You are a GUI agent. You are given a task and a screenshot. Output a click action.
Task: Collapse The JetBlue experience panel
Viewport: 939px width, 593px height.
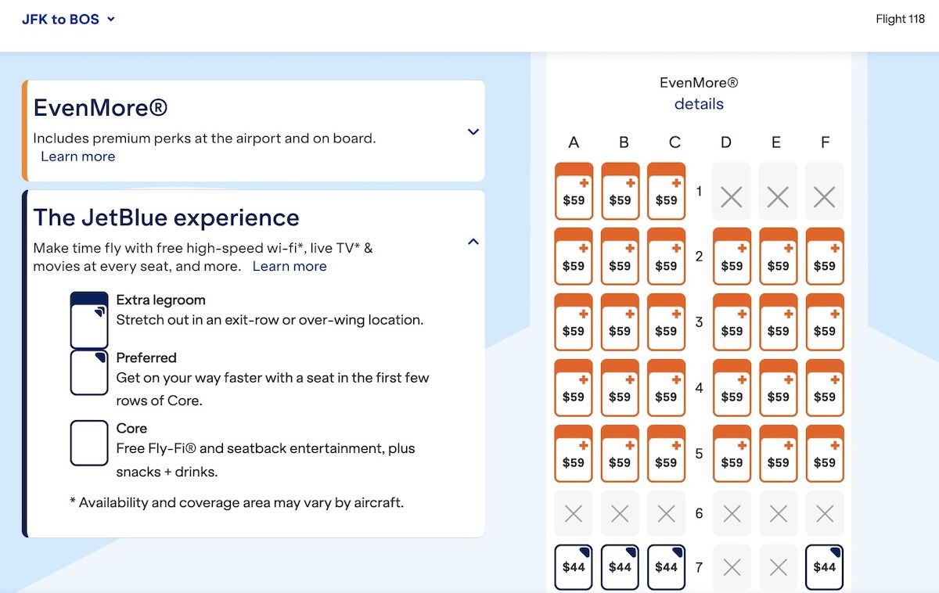coord(473,242)
